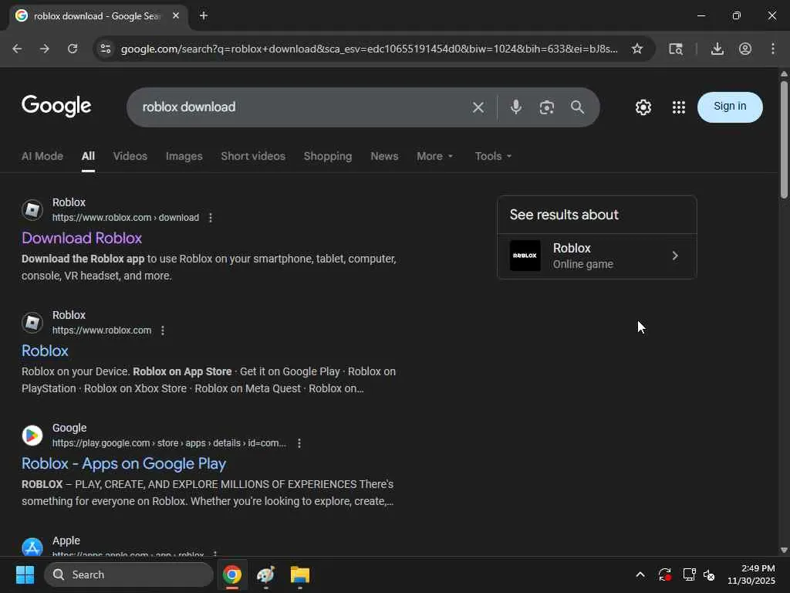Open the Download Roblox link
The width and height of the screenshot is (790, 593).
pyautogui.click(x=82, y=238)
